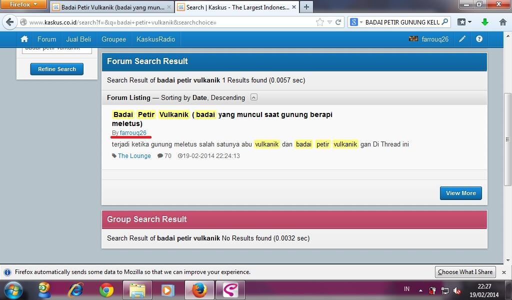
Task: Open the Kaskus help question icon
Action: [479, 39]
